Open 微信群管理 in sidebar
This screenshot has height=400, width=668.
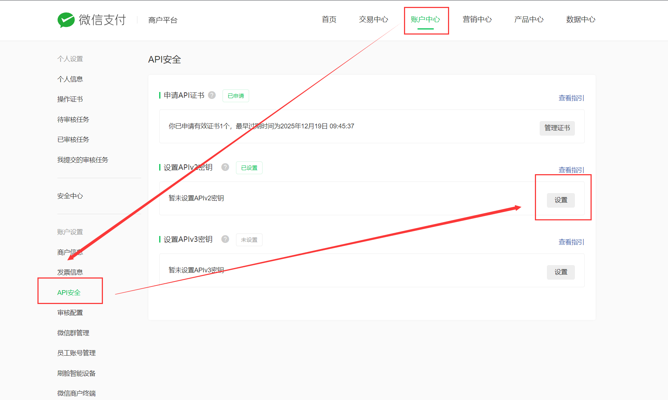(73, 333)
